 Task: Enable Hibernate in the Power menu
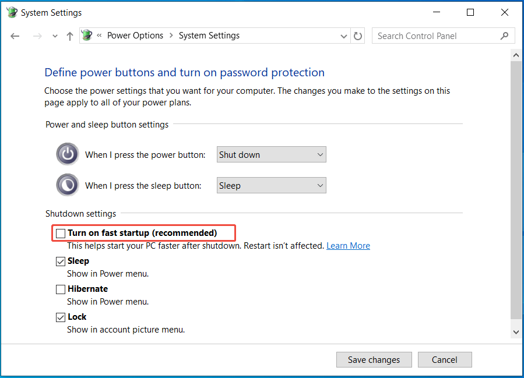[61, 289]
